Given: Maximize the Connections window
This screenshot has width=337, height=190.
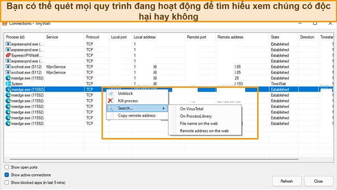Looking at the screenshot, I should coord(315,23).
